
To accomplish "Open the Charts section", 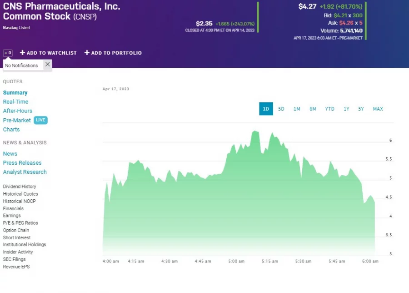I will (x=11, y=129).
